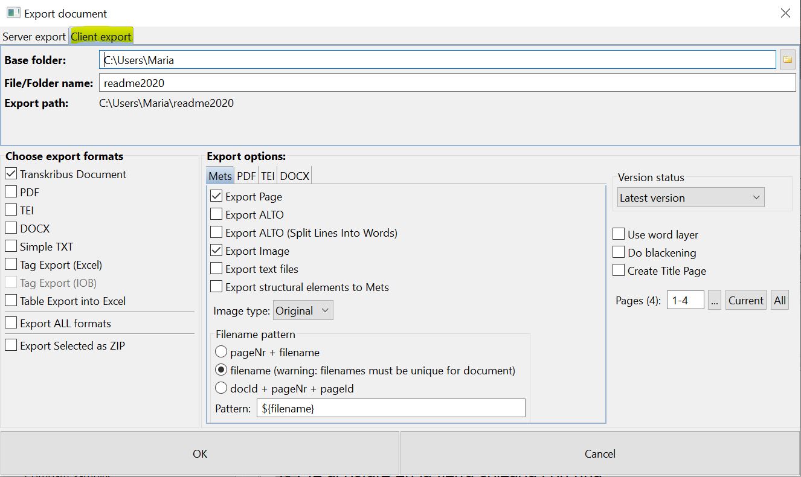This screenshot has width=801, height=477.
Task: Enable the PDF export format checkbox
Action: pyautogui.click(x=11, y=192)
